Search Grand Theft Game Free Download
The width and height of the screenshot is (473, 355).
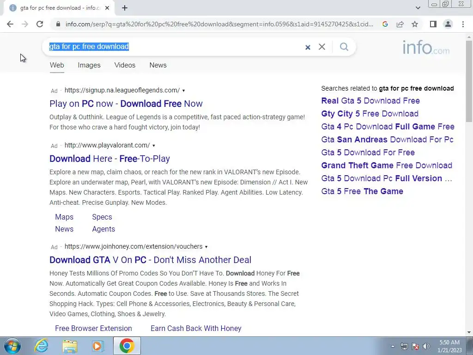(x=387, y=165)
